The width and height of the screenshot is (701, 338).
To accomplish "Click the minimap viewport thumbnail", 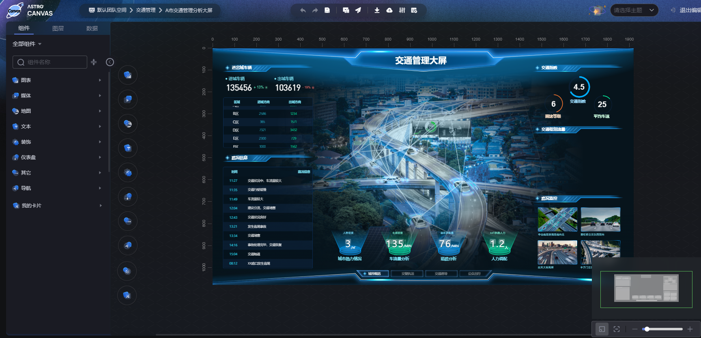I will click(646, 289).
